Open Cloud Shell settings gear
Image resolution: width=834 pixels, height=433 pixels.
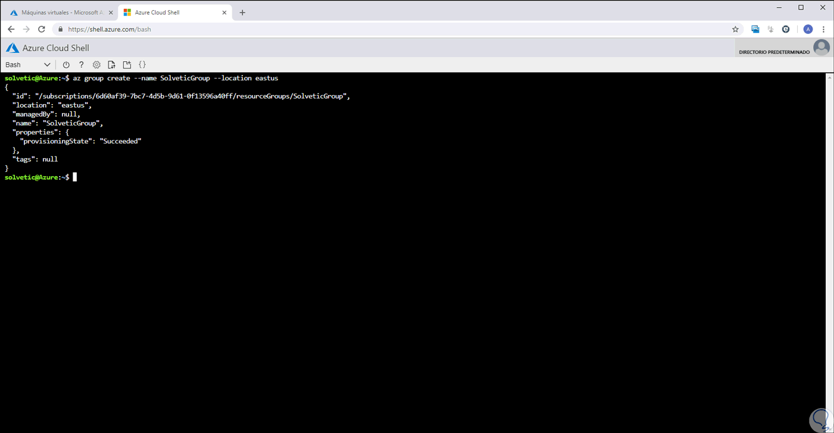(97, 65)
